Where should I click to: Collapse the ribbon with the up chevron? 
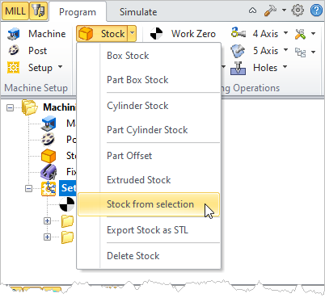coord(252,10)
